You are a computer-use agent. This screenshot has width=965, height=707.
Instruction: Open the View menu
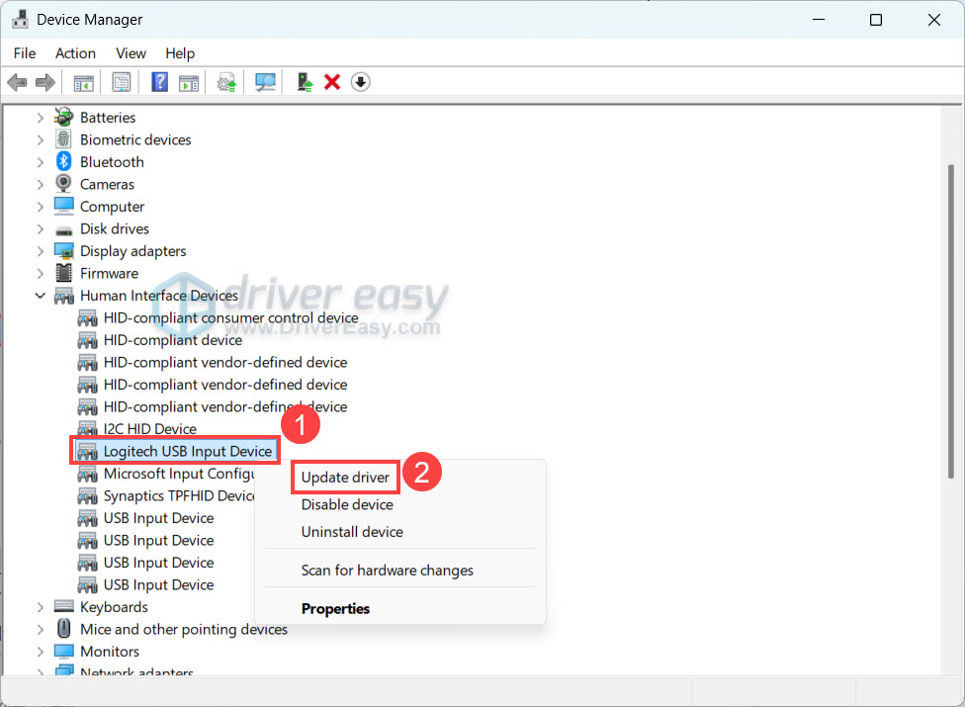click(131, 53)
